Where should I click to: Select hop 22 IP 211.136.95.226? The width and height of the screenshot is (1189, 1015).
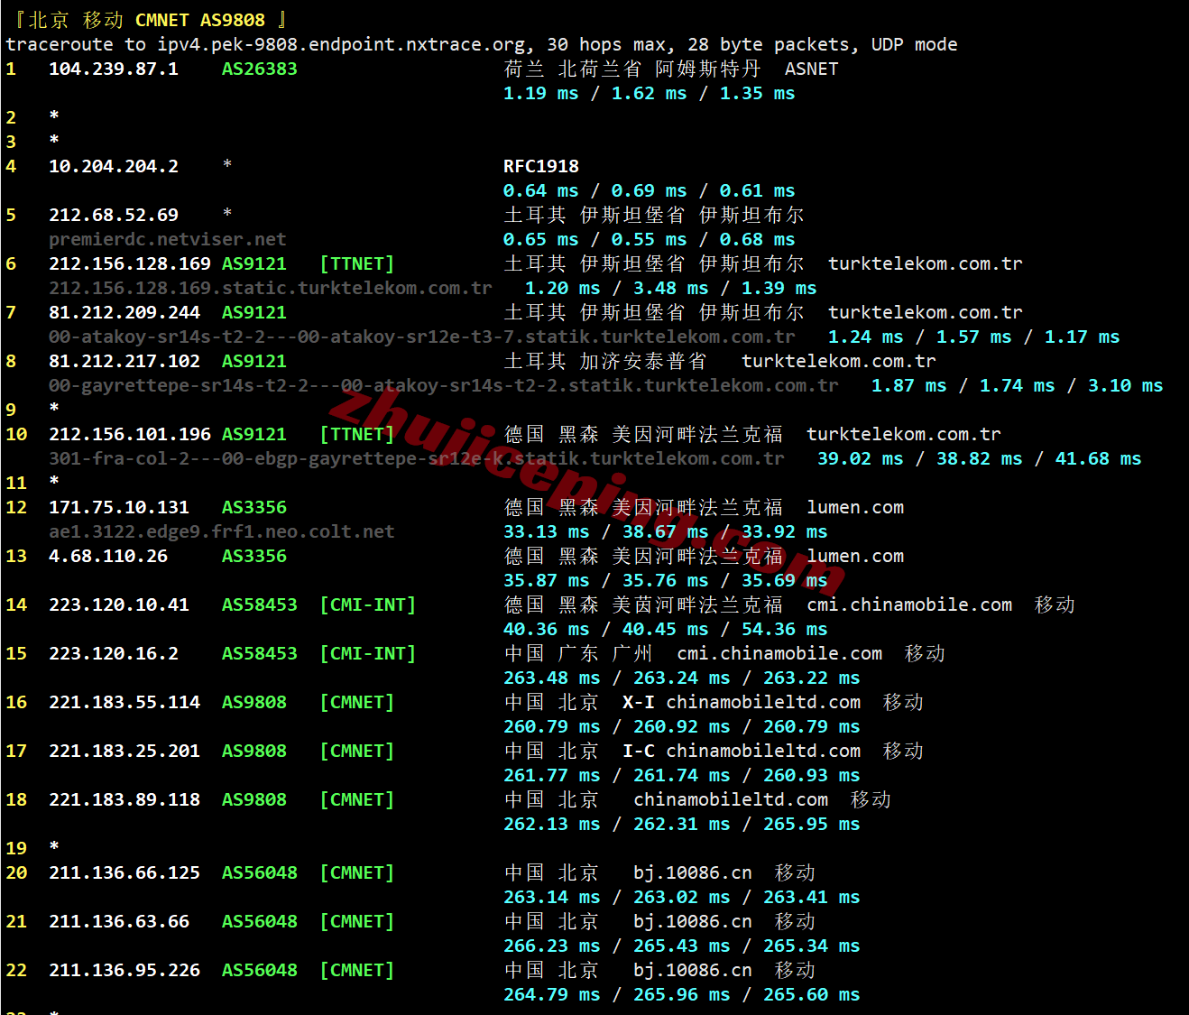pos(124,970)
